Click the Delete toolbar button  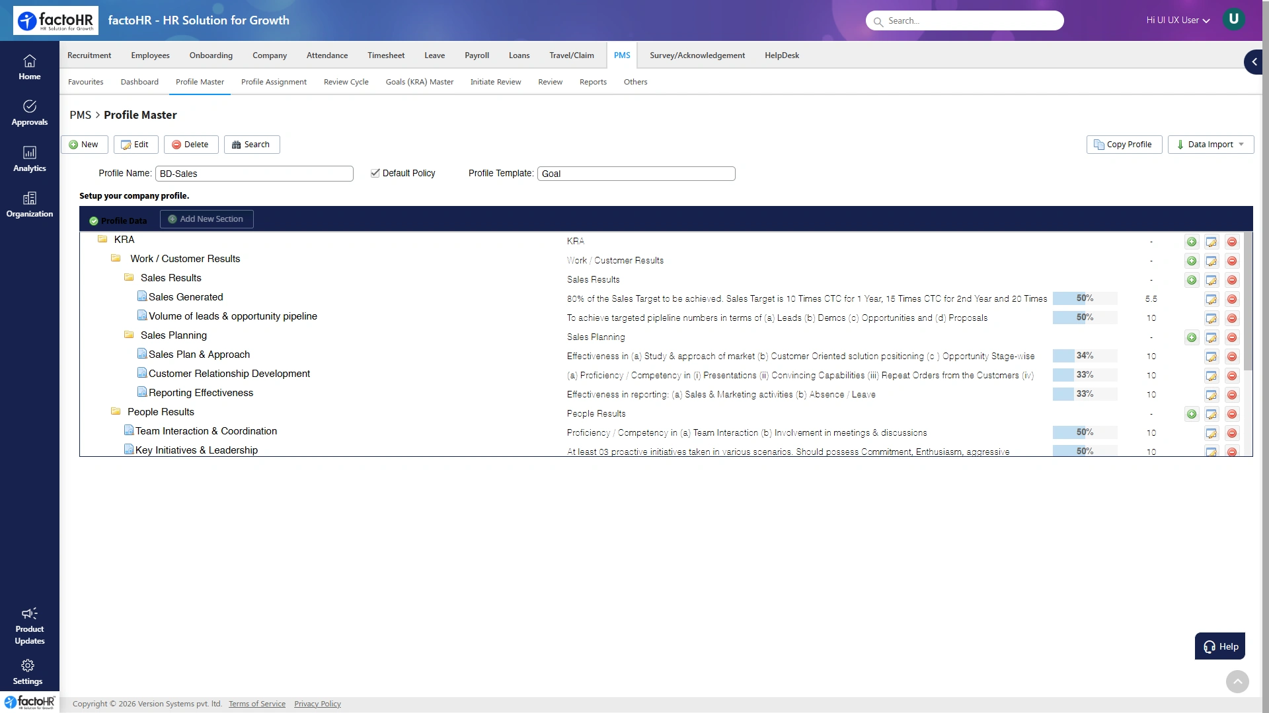(191, 145)
